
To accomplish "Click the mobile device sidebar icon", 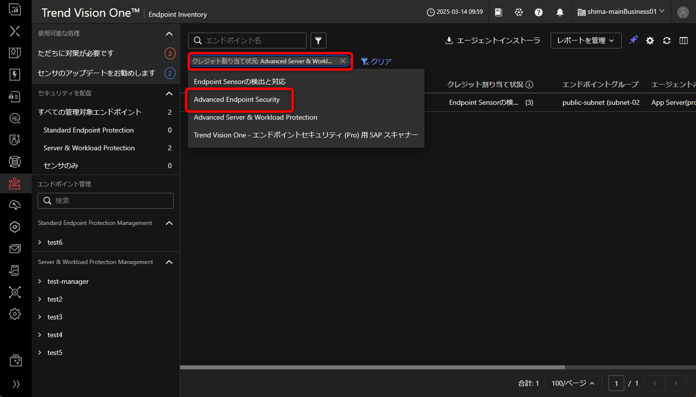I will [x=15, y=270].
